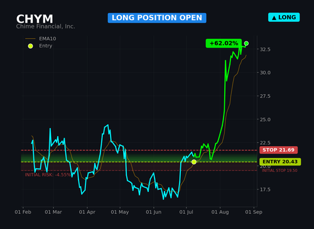Click the Chime Financial, Inc. subtitle

(x=45, y=26)
